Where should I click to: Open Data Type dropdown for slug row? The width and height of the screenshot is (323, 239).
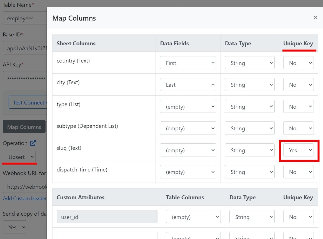[250, 150]
